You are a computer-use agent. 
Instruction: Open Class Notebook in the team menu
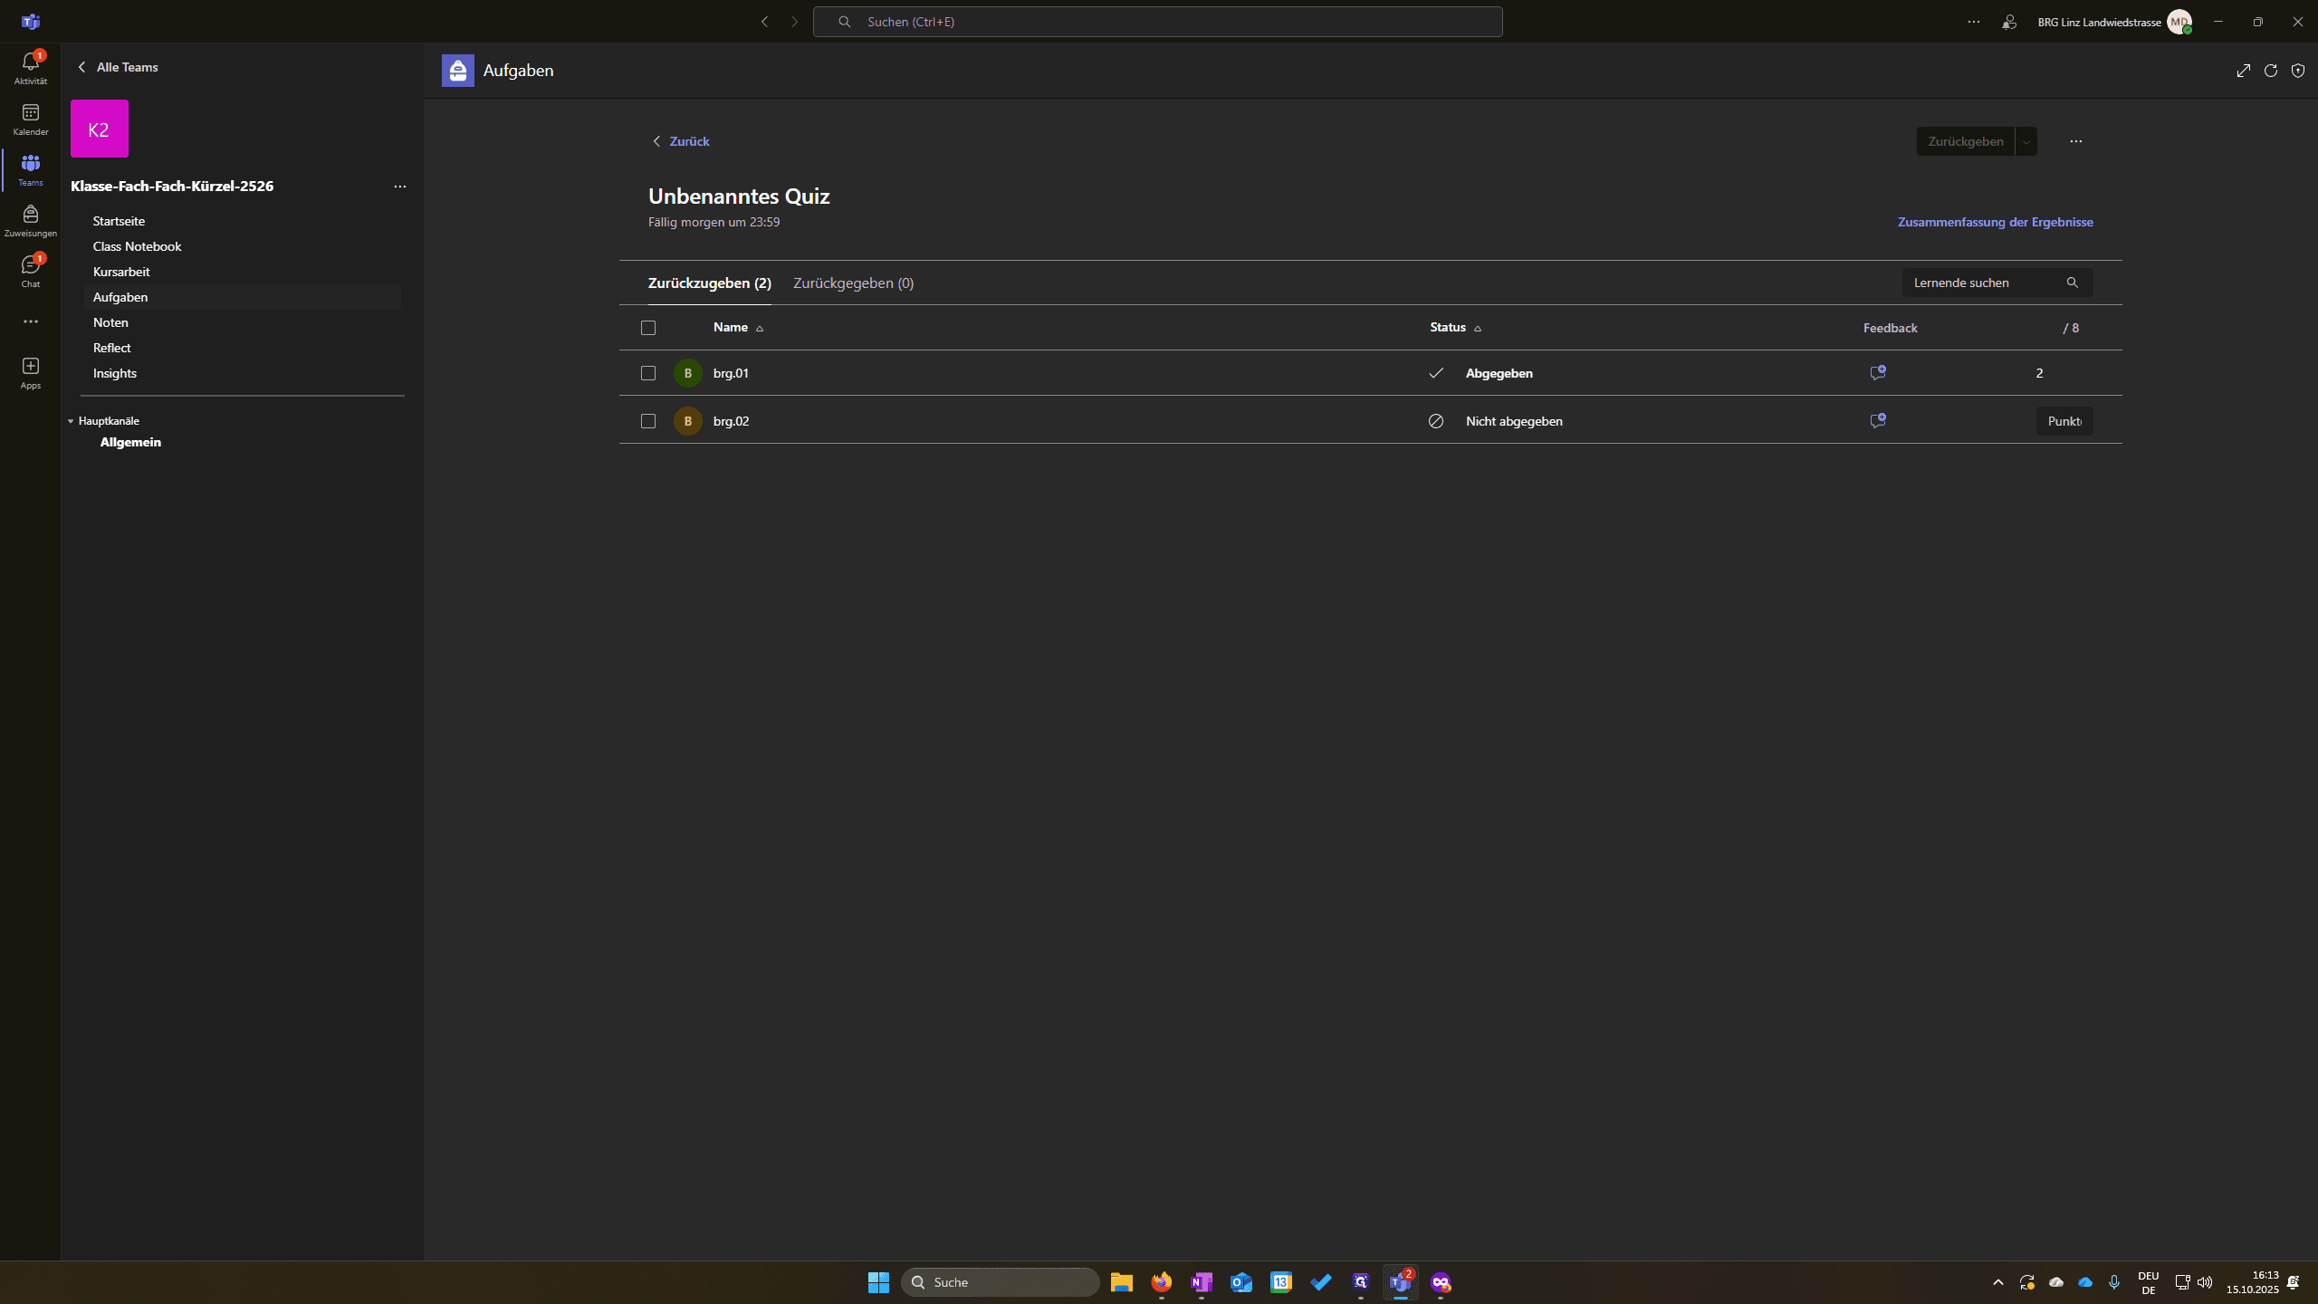[x=137, y=246]
